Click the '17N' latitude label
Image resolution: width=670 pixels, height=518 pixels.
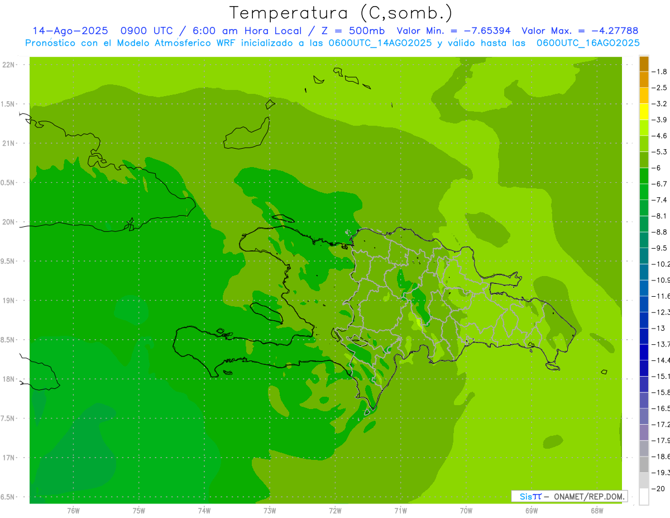tap(9, 458)
